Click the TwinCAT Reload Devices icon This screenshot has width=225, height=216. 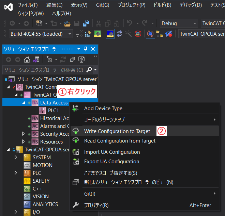point(119,34)
